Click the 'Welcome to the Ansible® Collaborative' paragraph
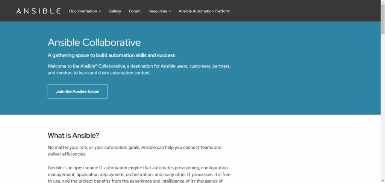This screenshot has height=183, width=385. (139, 70)
